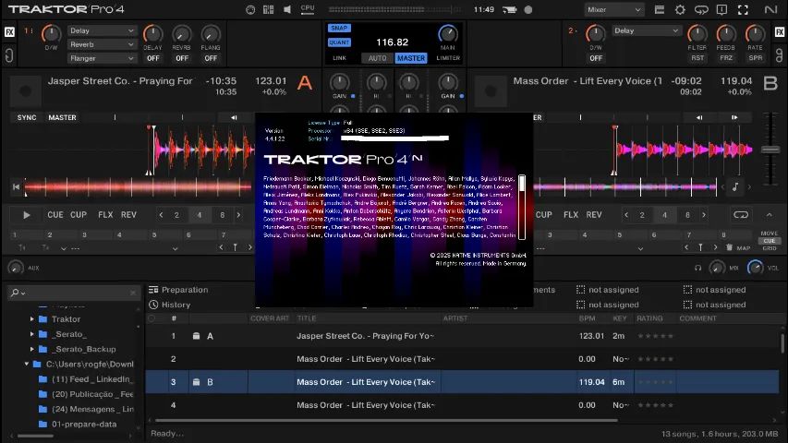
Task: Select the GRID tab in Deck B advanced panel
Action: 770,248
